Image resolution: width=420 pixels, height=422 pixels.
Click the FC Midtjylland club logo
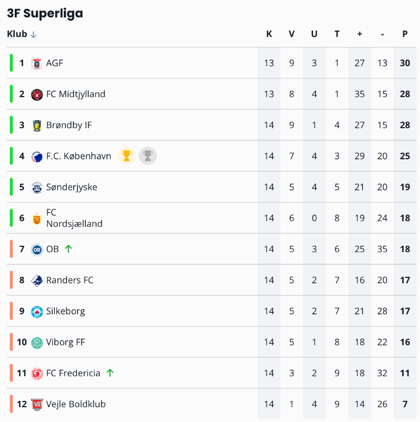[36, 94]
